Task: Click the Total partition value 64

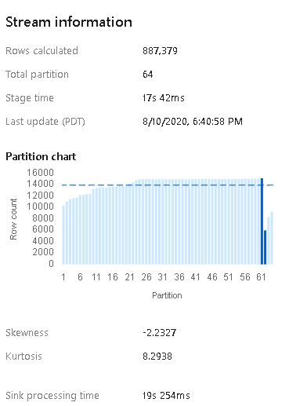Action: [x=148, y=75]
